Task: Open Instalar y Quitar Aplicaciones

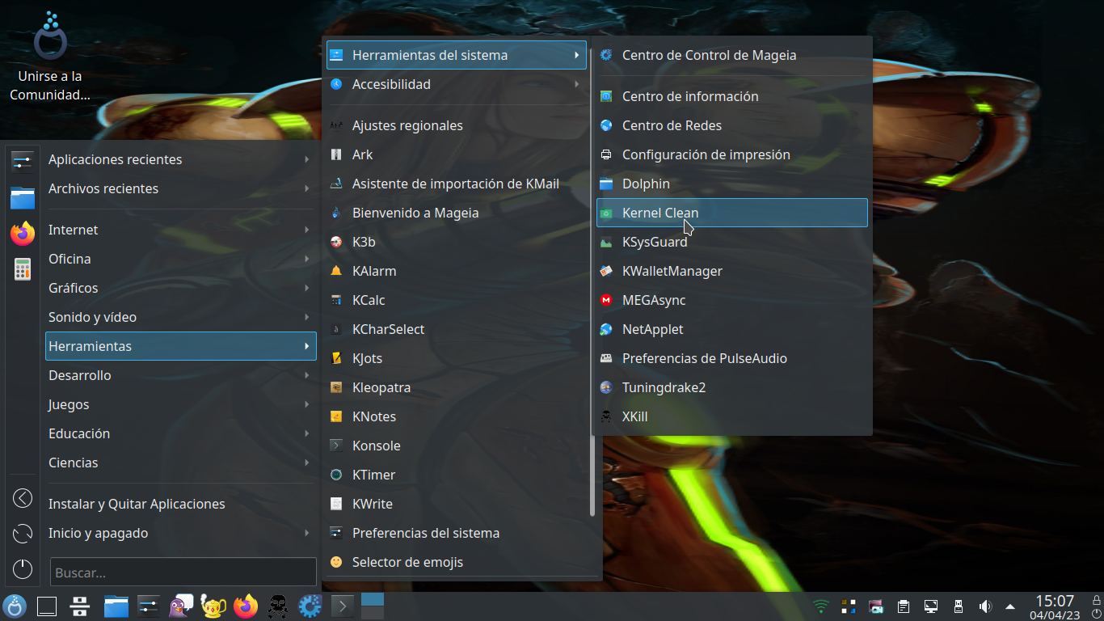Action: pyautogui.click(x=180, y=504)
